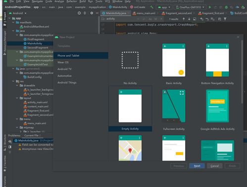Click the Next button

click(x=197, y=166)
